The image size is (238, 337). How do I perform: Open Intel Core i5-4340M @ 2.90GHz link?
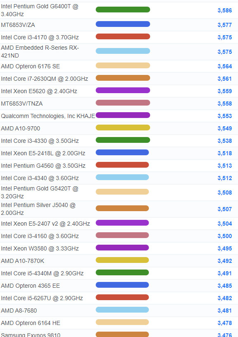(x=42, y=274)
